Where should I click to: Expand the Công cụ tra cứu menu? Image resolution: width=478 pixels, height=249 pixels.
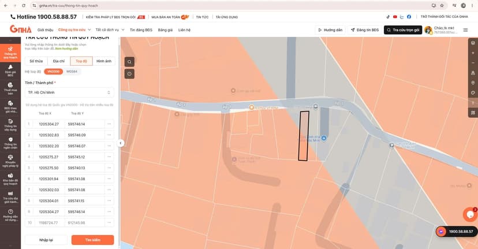coord(74,30)
